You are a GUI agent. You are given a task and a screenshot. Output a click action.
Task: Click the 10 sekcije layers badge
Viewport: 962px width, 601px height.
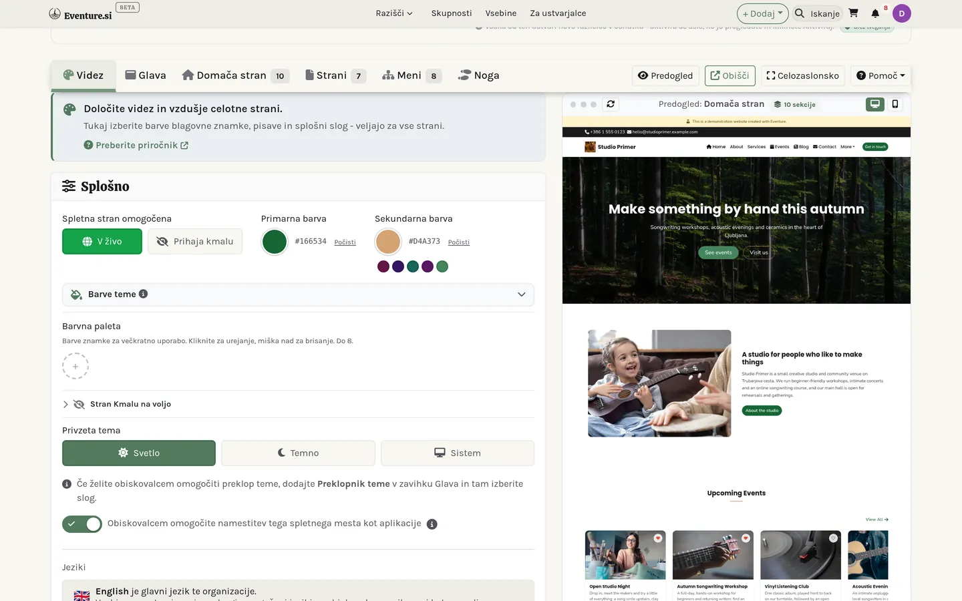click(794, 104)
